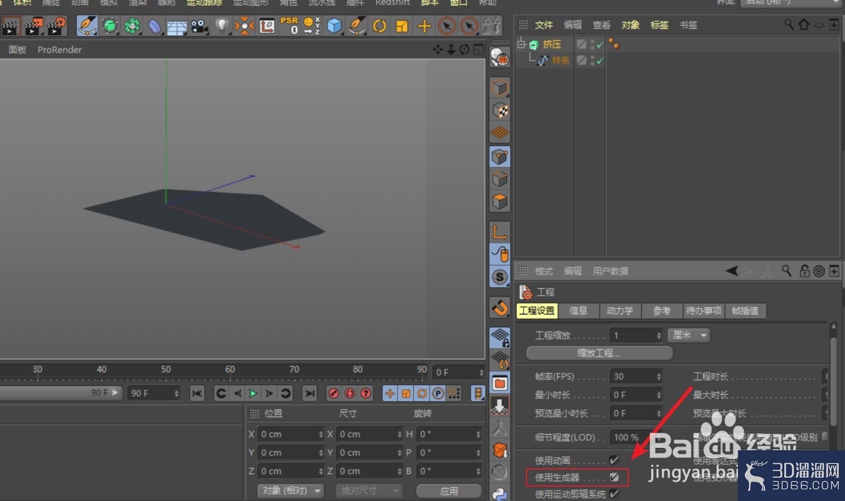
Task: Switch to the 参考 tab
Action: (x=661, y=311)
